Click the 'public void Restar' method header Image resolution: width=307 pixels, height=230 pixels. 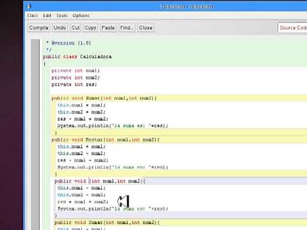click(x=106, y=140)
